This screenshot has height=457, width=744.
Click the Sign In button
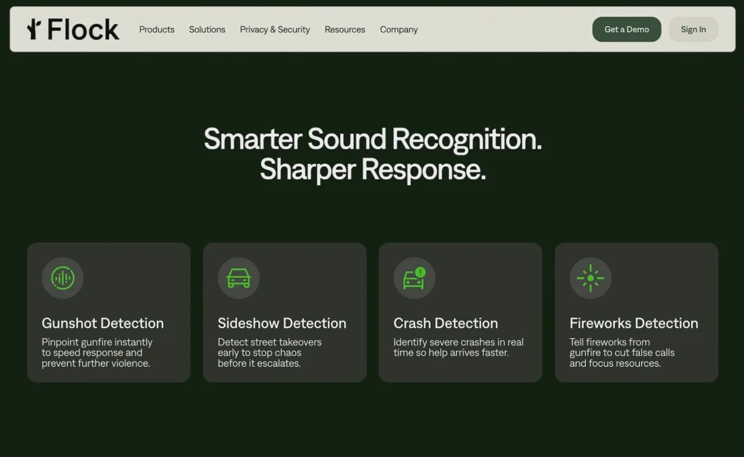point(693,29)
